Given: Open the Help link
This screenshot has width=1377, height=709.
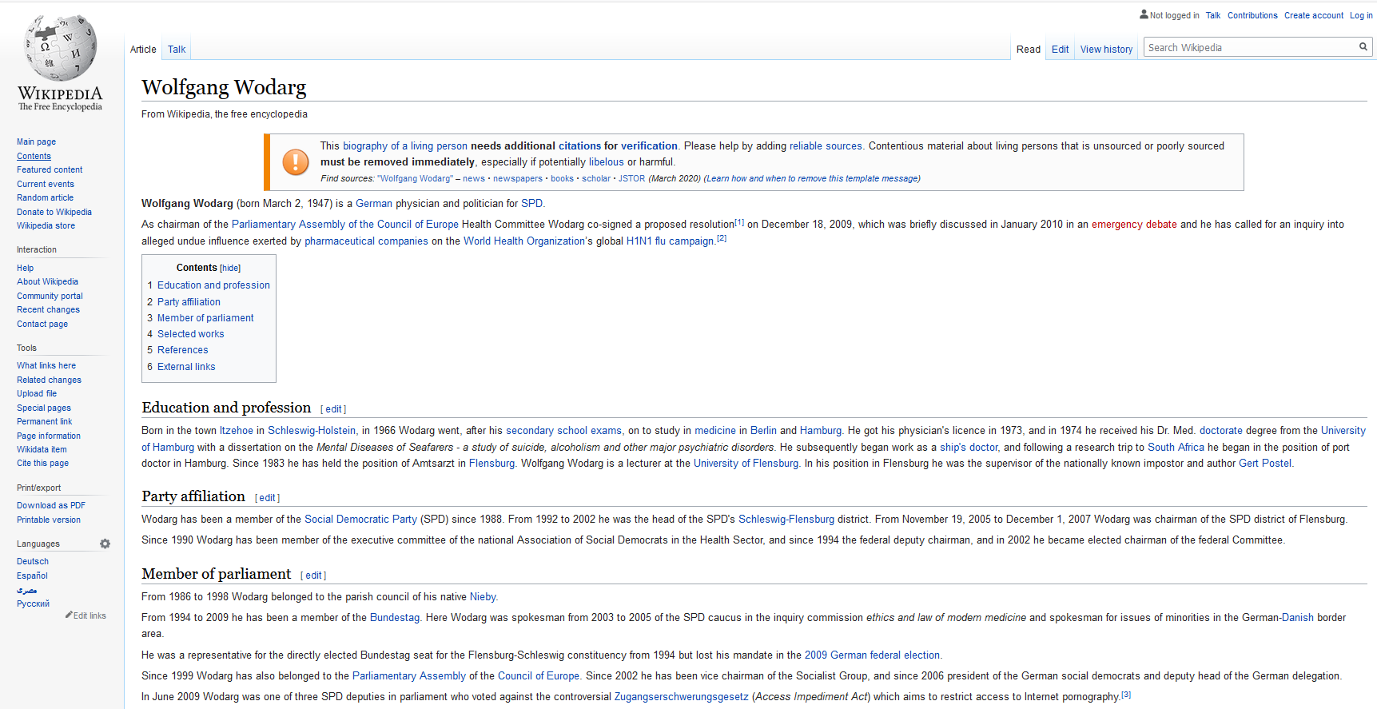Looking at the screenshot, I should pos(25,269).
